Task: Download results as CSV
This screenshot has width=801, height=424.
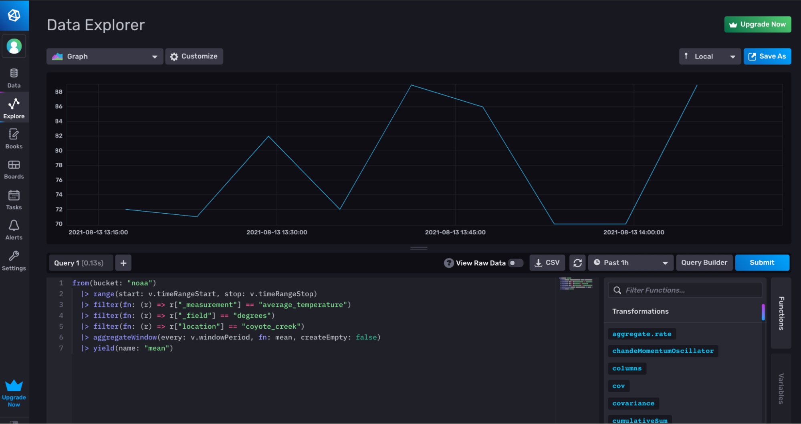Action: (x=547, y=263)
